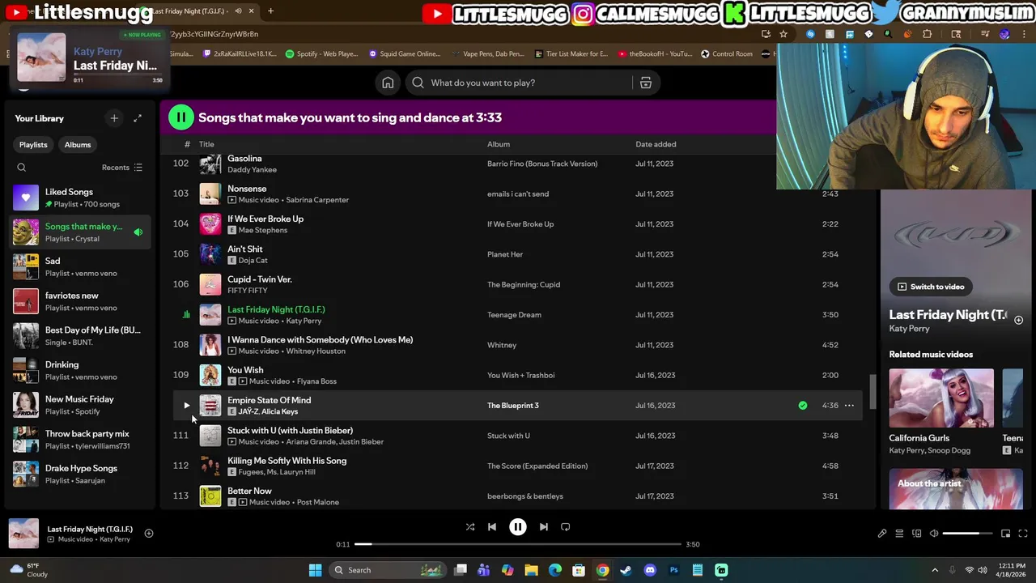
Task: Toggle shuffle in the player bar
Action: 470,527
